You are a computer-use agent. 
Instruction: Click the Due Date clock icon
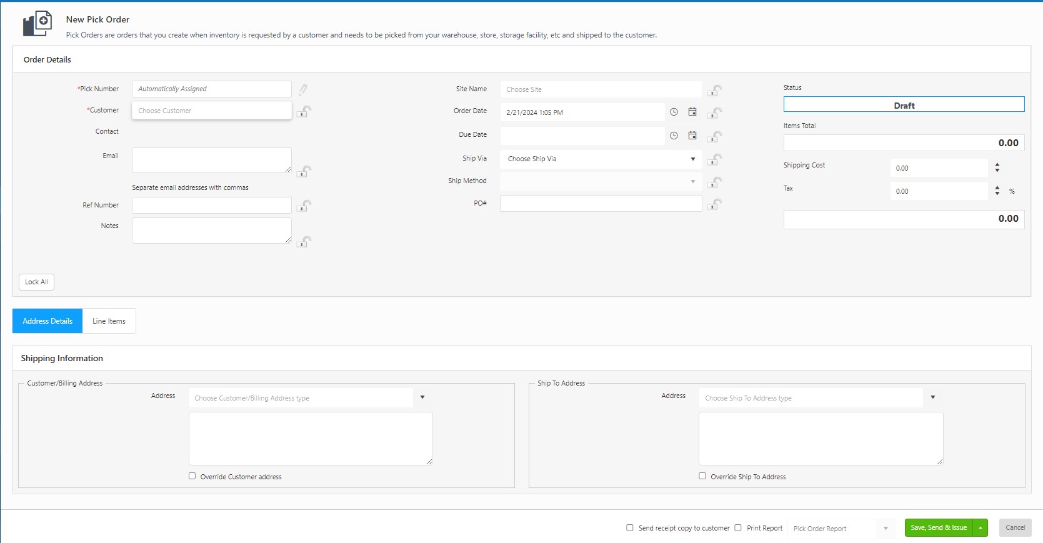(674, 135)
